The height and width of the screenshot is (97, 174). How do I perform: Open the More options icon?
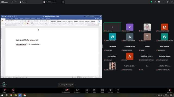coord(118,90)
